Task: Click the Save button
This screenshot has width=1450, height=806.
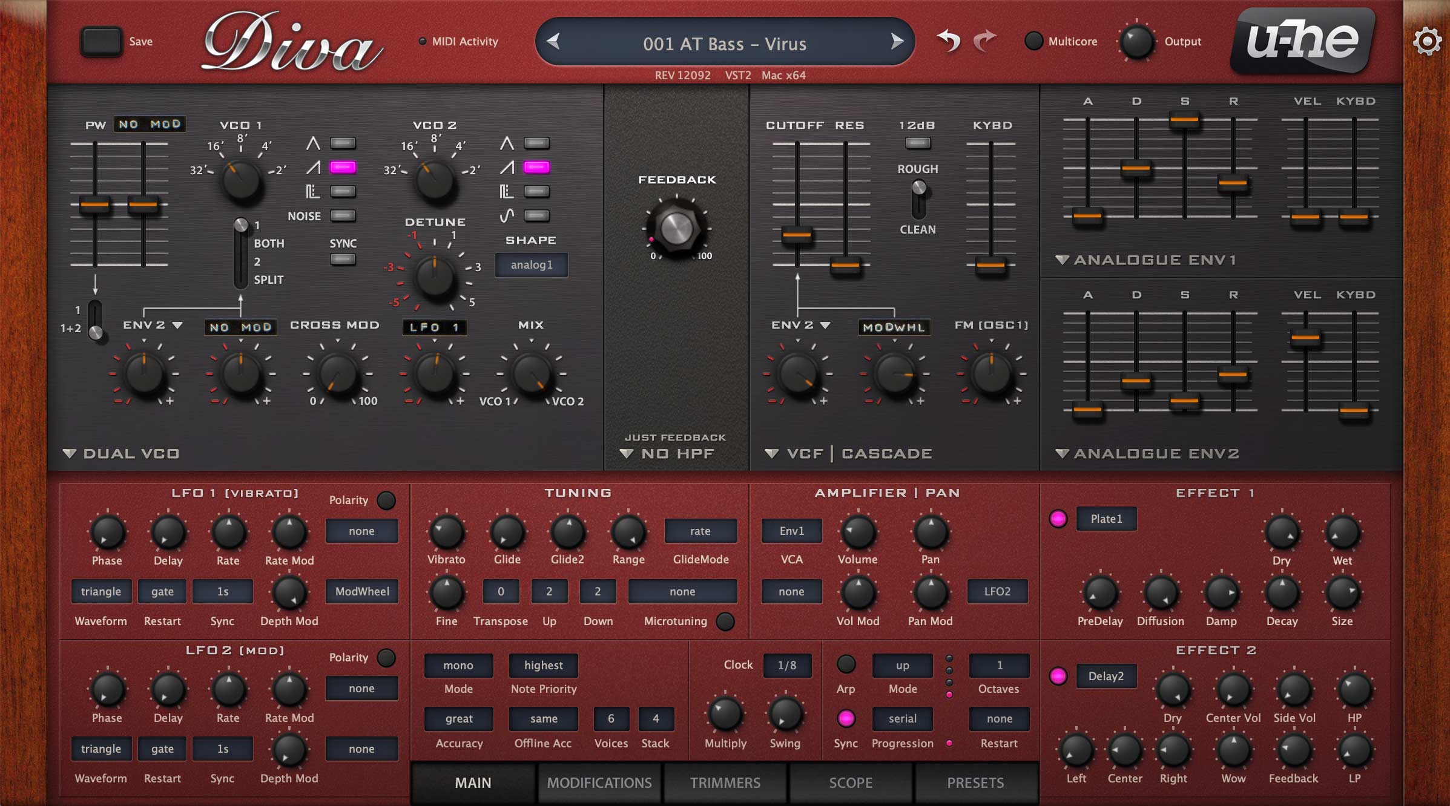Action: point(102,42)
